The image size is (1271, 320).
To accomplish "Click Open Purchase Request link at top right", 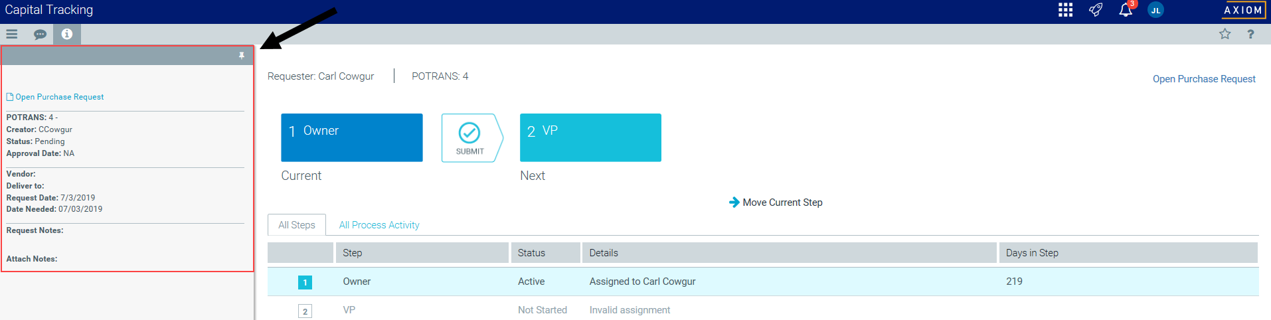I will click(1203, 79).
